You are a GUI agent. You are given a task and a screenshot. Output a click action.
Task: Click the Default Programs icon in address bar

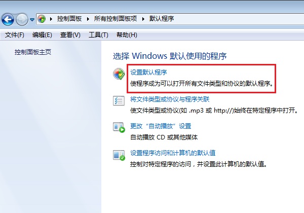(42, 19)
